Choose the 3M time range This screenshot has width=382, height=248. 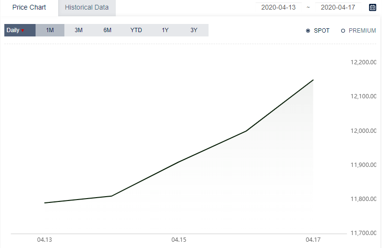[x=79, y=30]
